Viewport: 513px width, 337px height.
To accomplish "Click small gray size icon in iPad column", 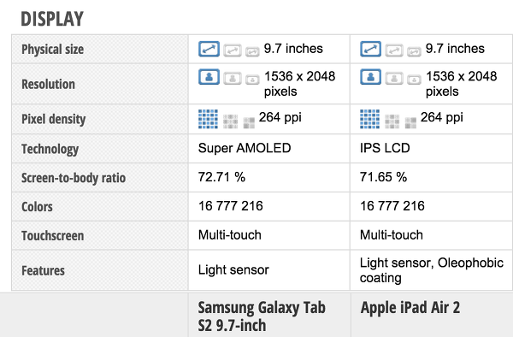I will point(414,51).
